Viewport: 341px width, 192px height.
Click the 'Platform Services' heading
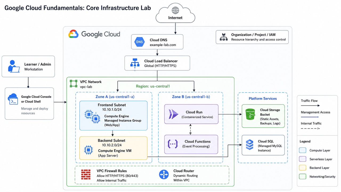263,98
